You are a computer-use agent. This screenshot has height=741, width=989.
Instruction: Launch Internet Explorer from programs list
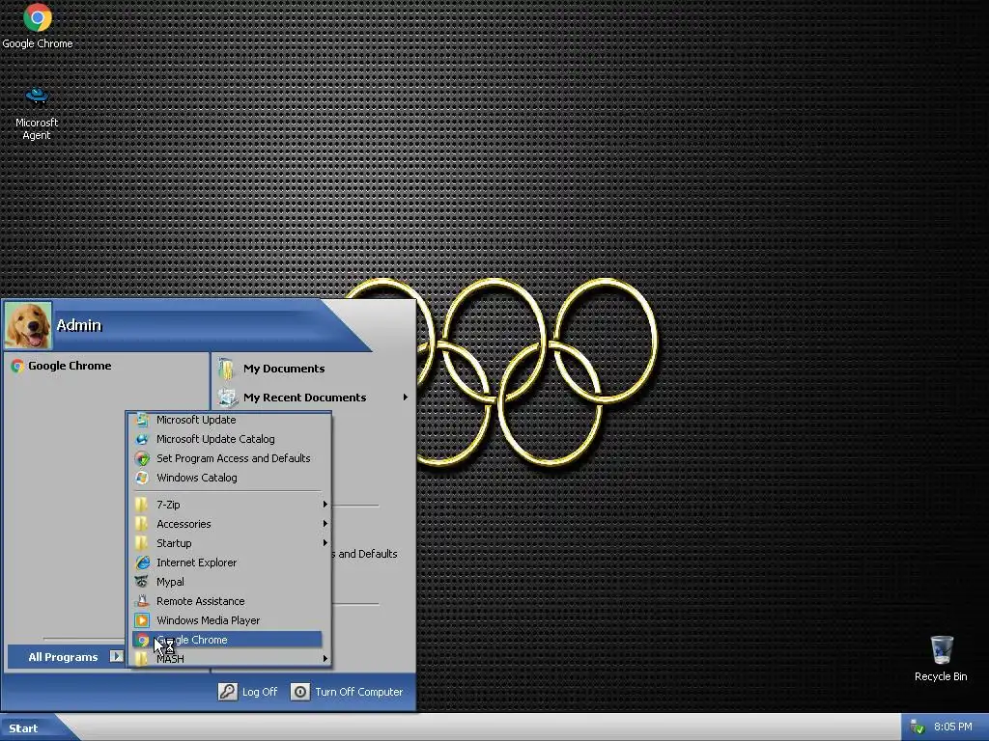point(228,563)
